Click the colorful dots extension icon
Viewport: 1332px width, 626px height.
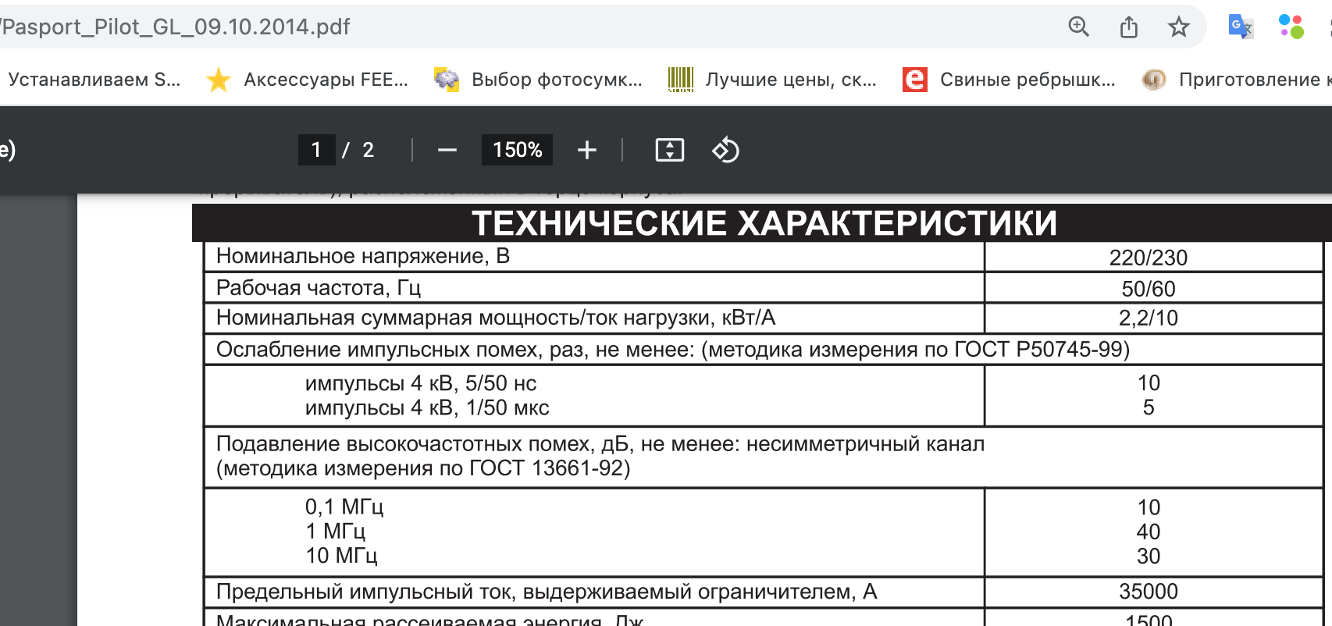tap(1291, 27)
